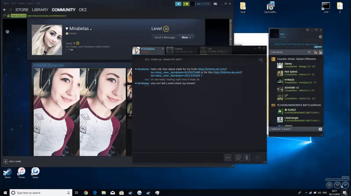Open the local folder on desktop
Screen dimensions: 351x196
(x=243, y=7)
